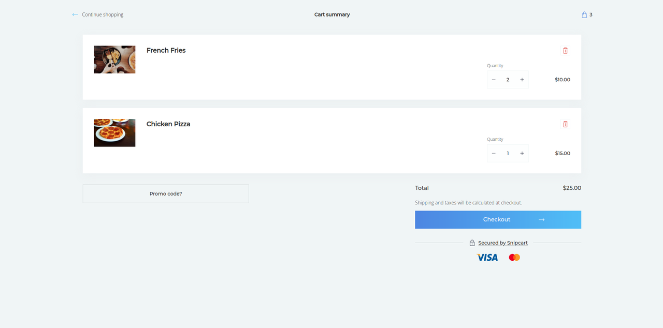663x328 pixels.
Task: Delete French Fries from cart
Action: point(565,50)
